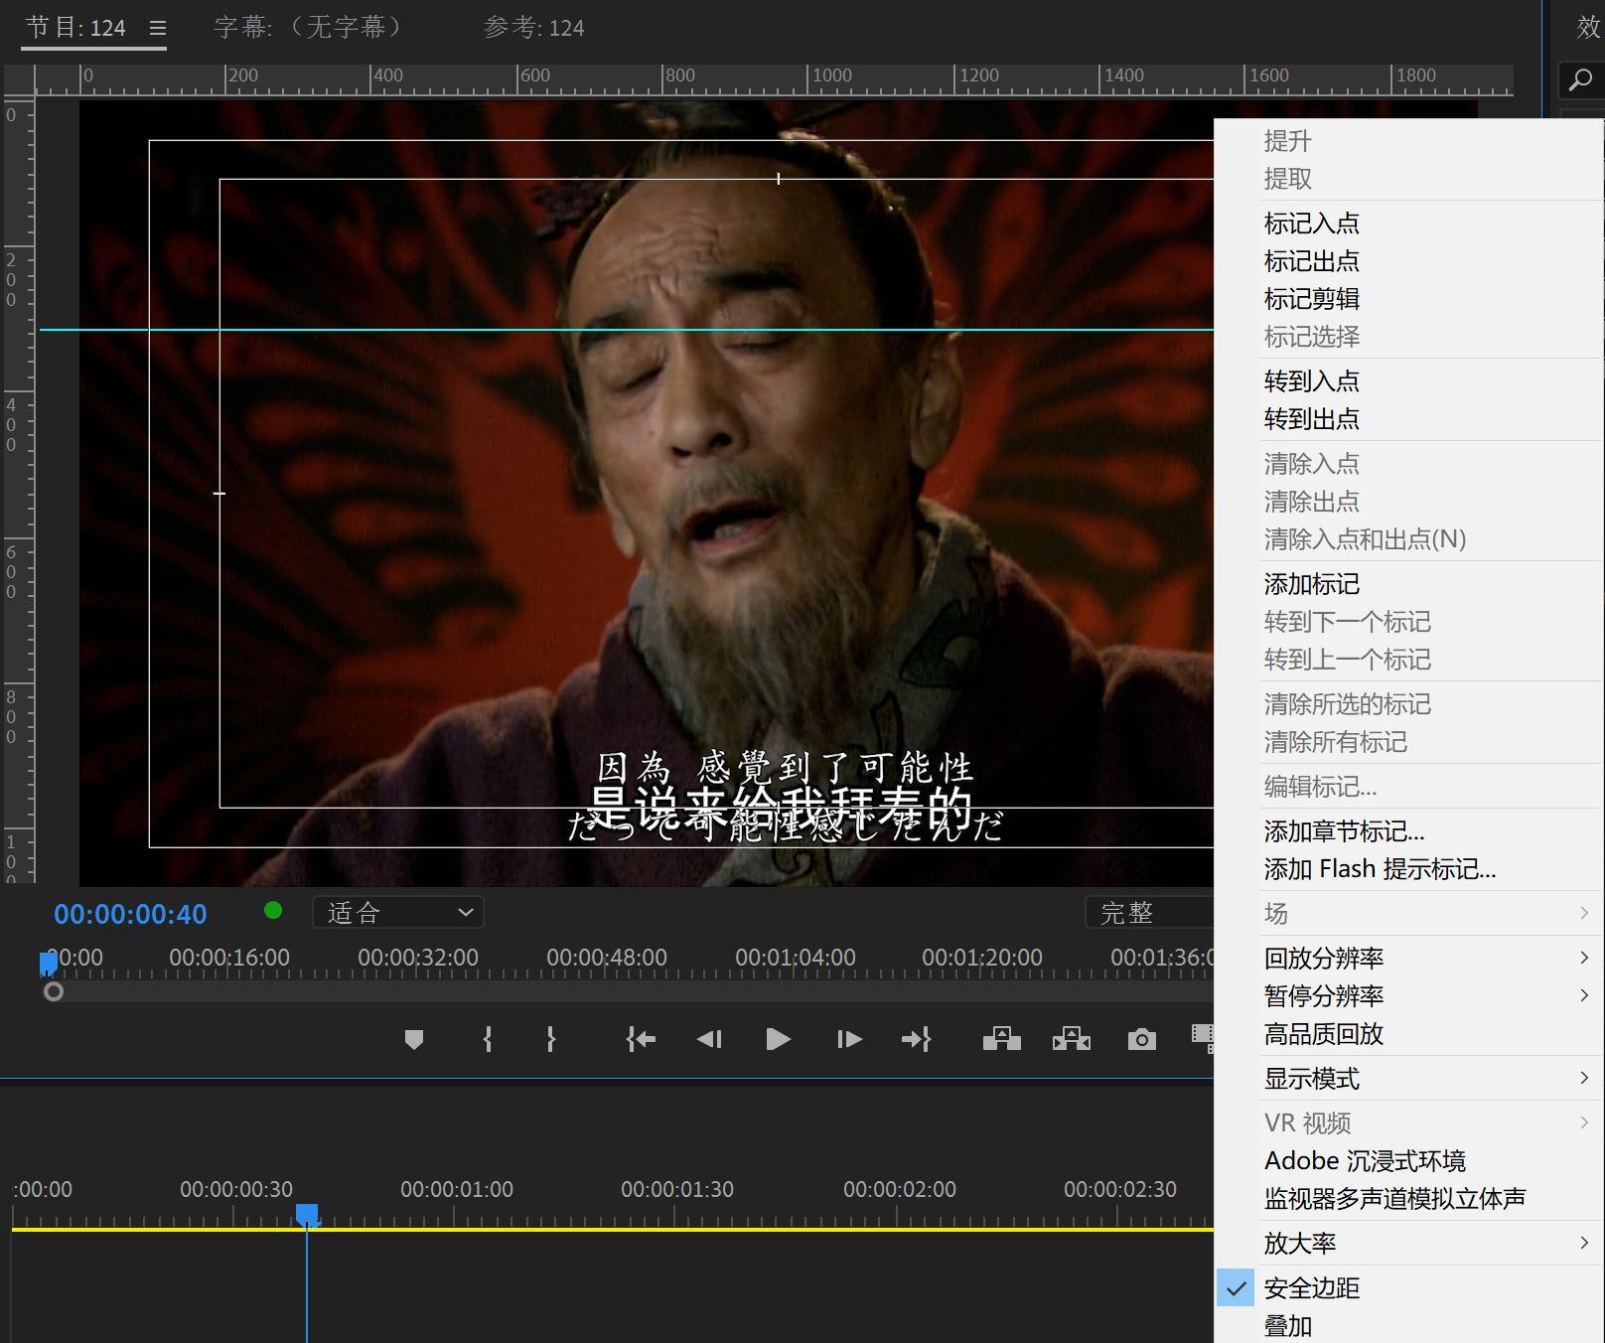Open the panel menu next to 节目: 124
Image resolution: width=1605 pixels, height=1343 pixels.
point(158,28)
